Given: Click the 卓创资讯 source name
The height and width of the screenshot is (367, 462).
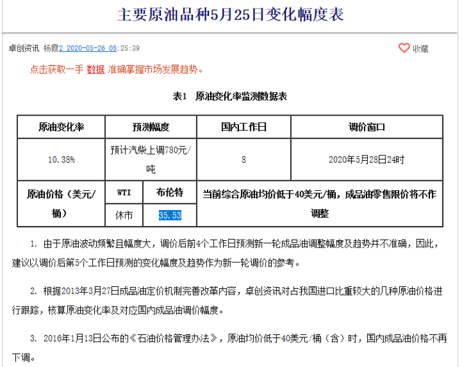Looking at the screenshot, I should tap(24, 48).
